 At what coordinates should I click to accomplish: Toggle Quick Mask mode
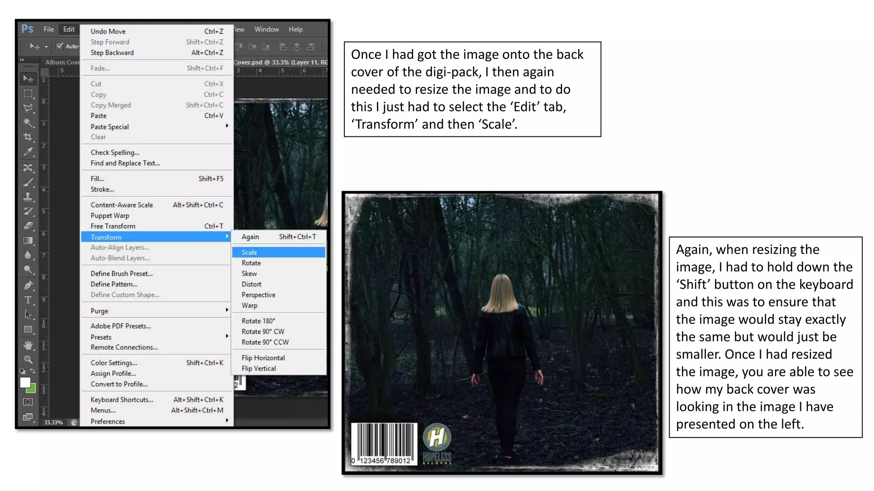point(28,401)
